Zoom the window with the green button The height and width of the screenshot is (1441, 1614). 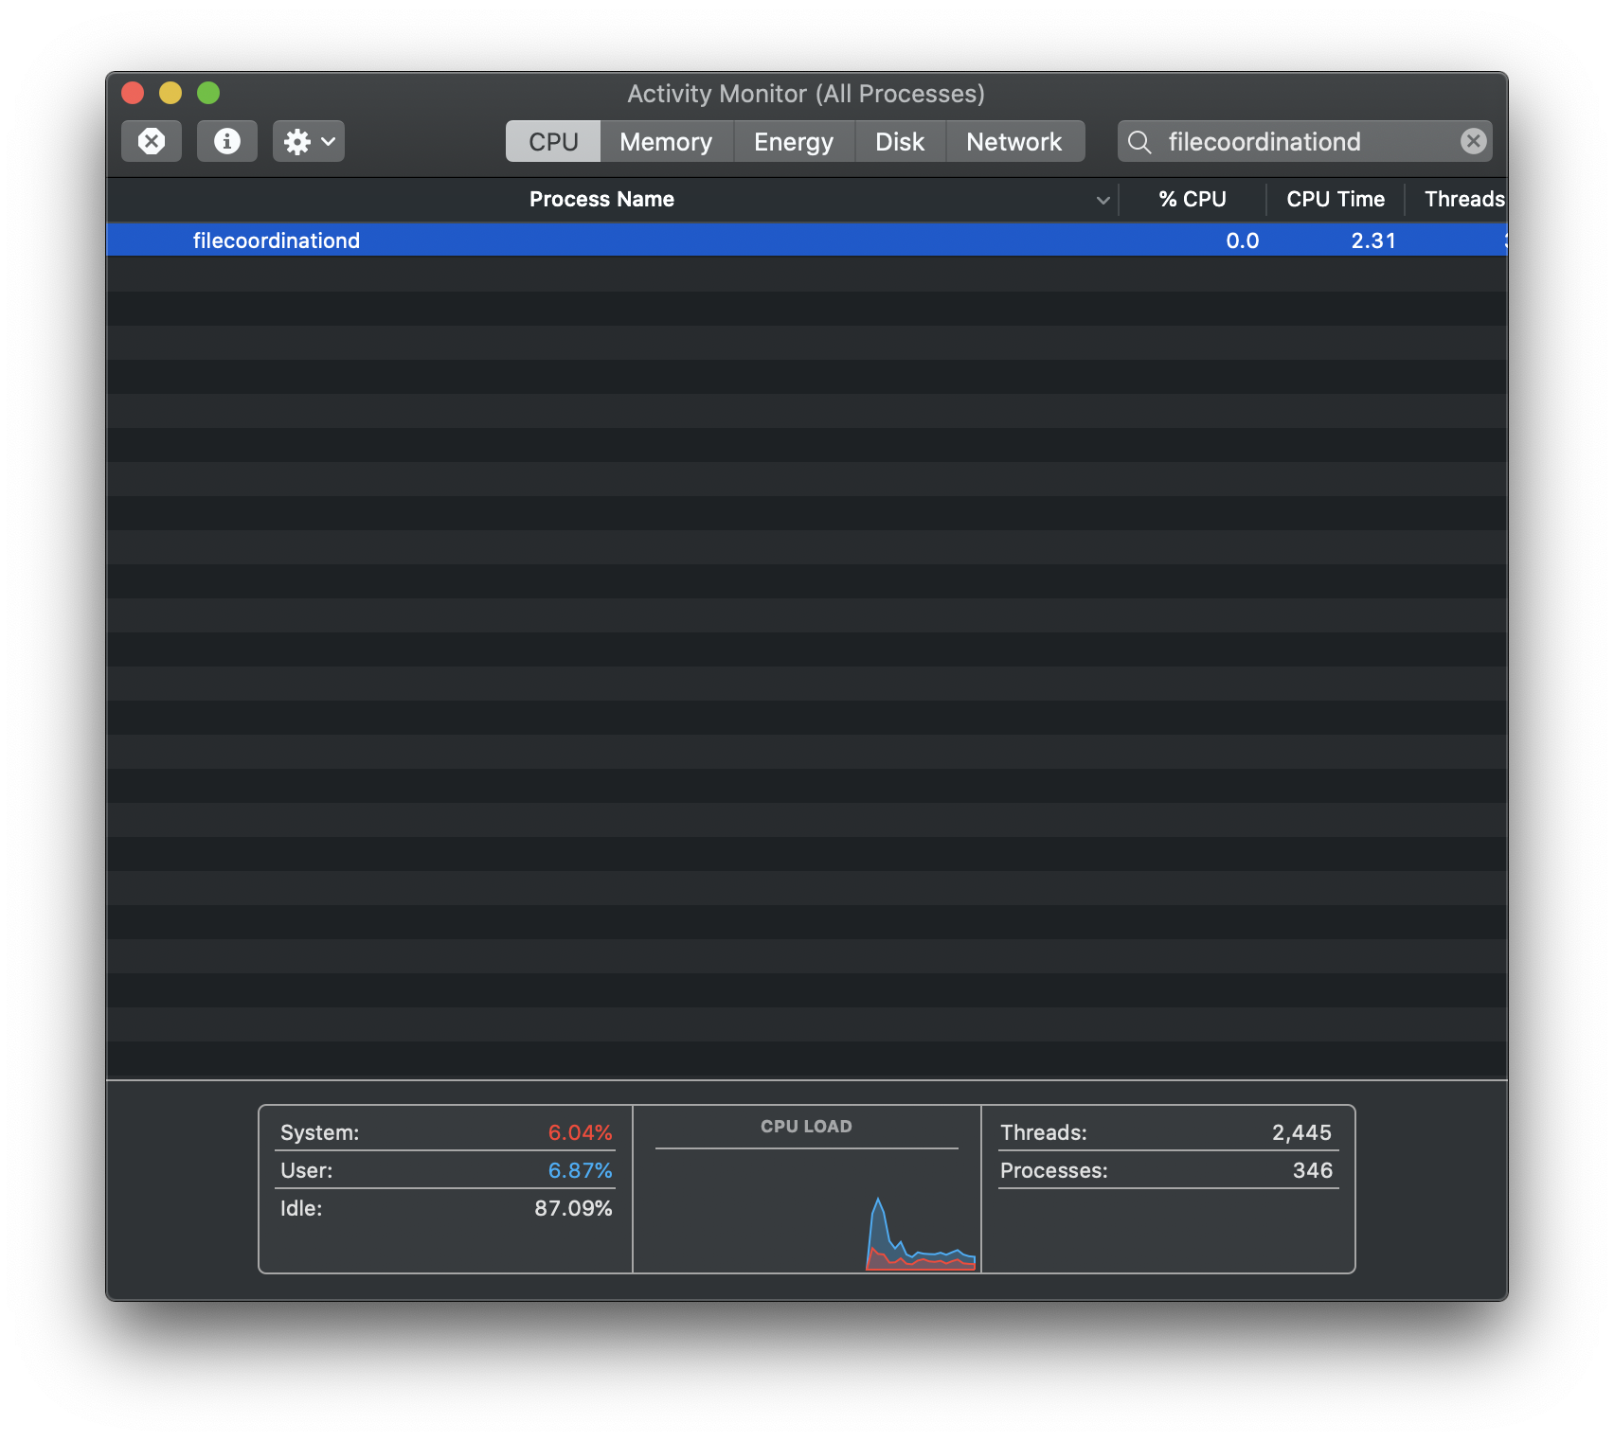tap(208, 93)
